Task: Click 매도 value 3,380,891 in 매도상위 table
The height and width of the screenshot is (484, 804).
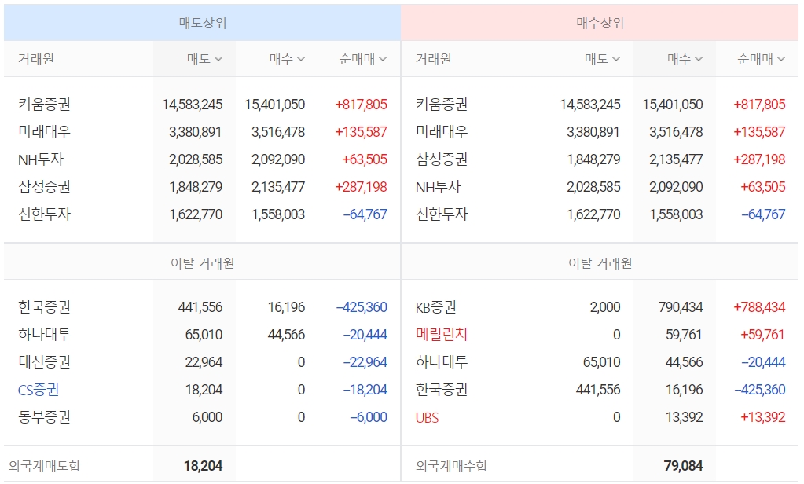Action: pyautogui.click(x=196, y=132)
